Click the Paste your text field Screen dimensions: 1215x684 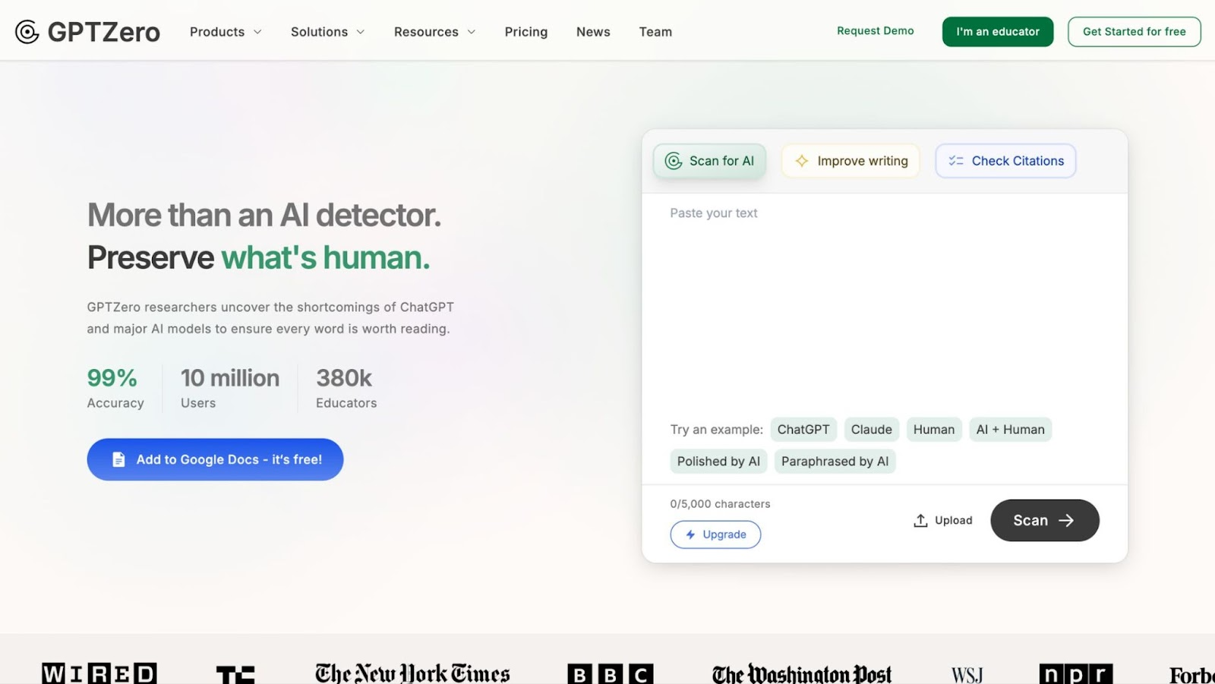coord(885,304)
